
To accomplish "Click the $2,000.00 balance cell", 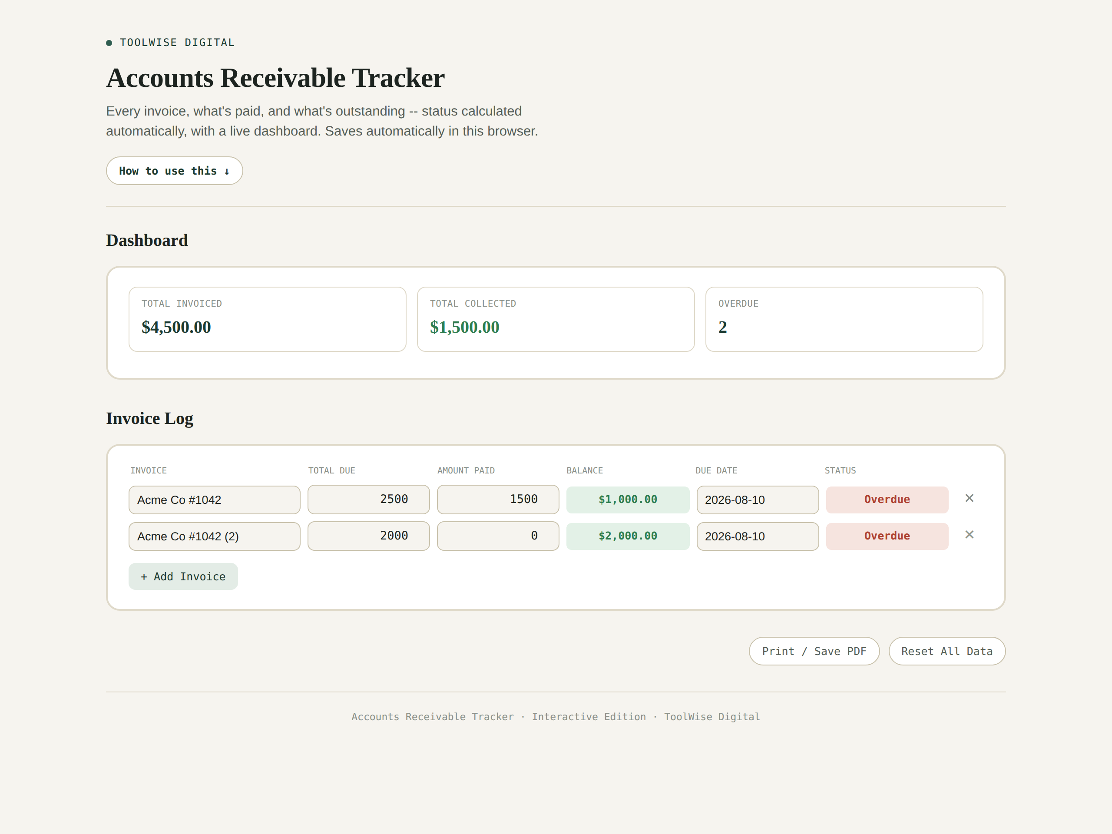I will pos(627,536).
